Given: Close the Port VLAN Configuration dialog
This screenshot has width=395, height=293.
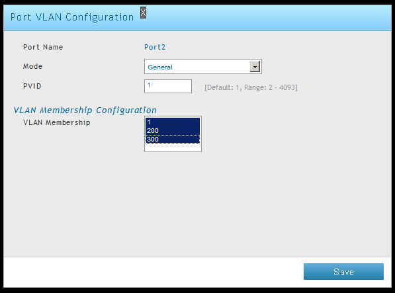Looking at the screenshot, I should [x=143, y=13].
